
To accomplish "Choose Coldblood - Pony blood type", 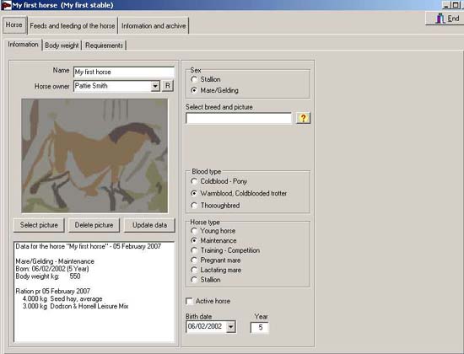I will pyautogui.click(x=194, y=181).
